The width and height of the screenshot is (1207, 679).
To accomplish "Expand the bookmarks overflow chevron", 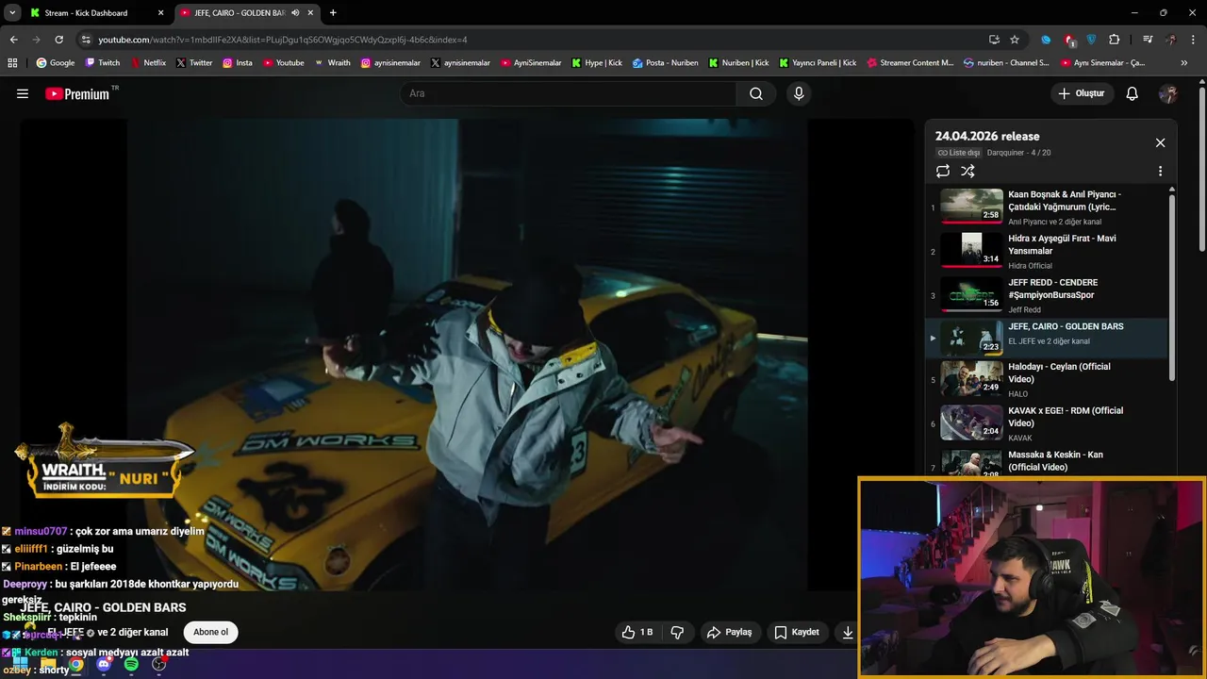I will (1184, 63).
